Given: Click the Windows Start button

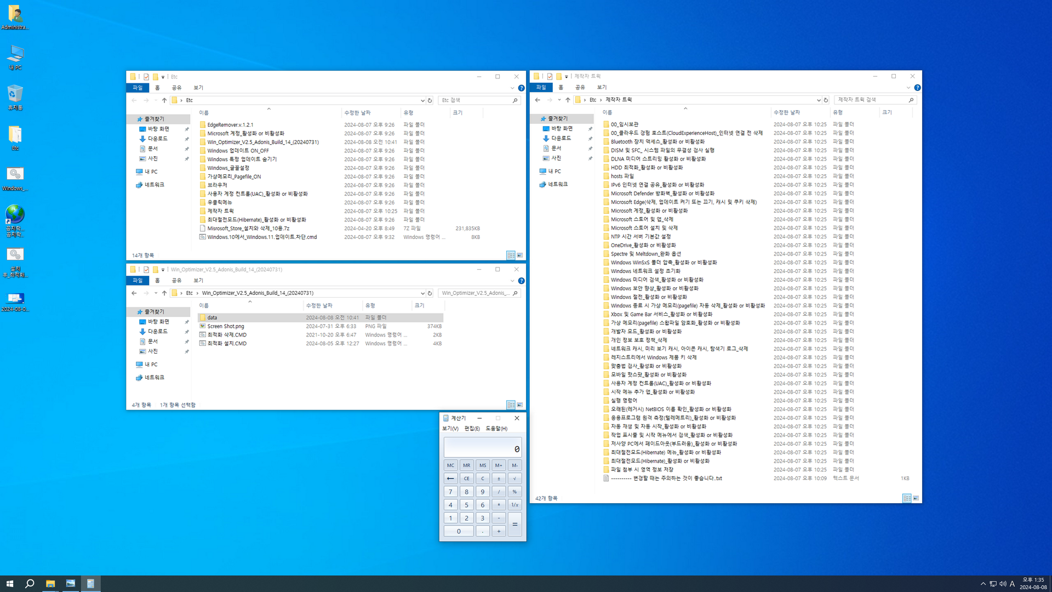Looking at the screenshot, I should click(9, 583).
